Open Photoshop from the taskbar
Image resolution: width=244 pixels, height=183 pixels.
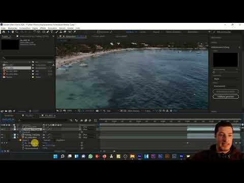pos(160,156)
